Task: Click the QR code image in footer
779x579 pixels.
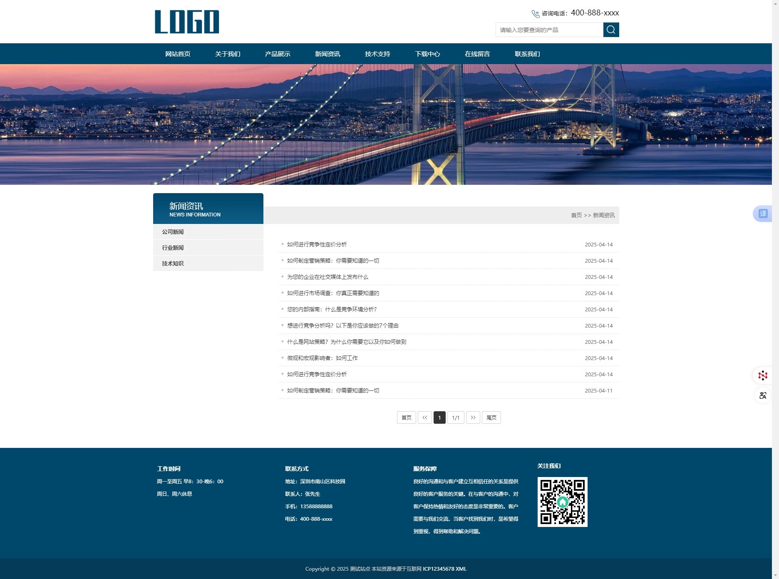Action: click(x=562, y=502)
